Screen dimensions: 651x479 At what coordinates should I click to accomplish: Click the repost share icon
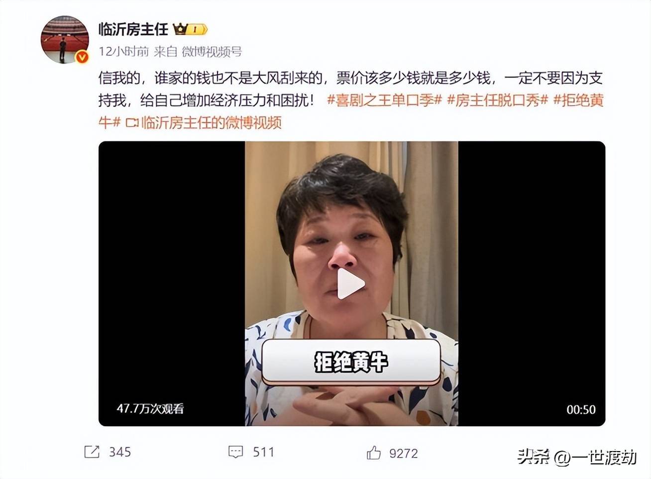[92, 452]
